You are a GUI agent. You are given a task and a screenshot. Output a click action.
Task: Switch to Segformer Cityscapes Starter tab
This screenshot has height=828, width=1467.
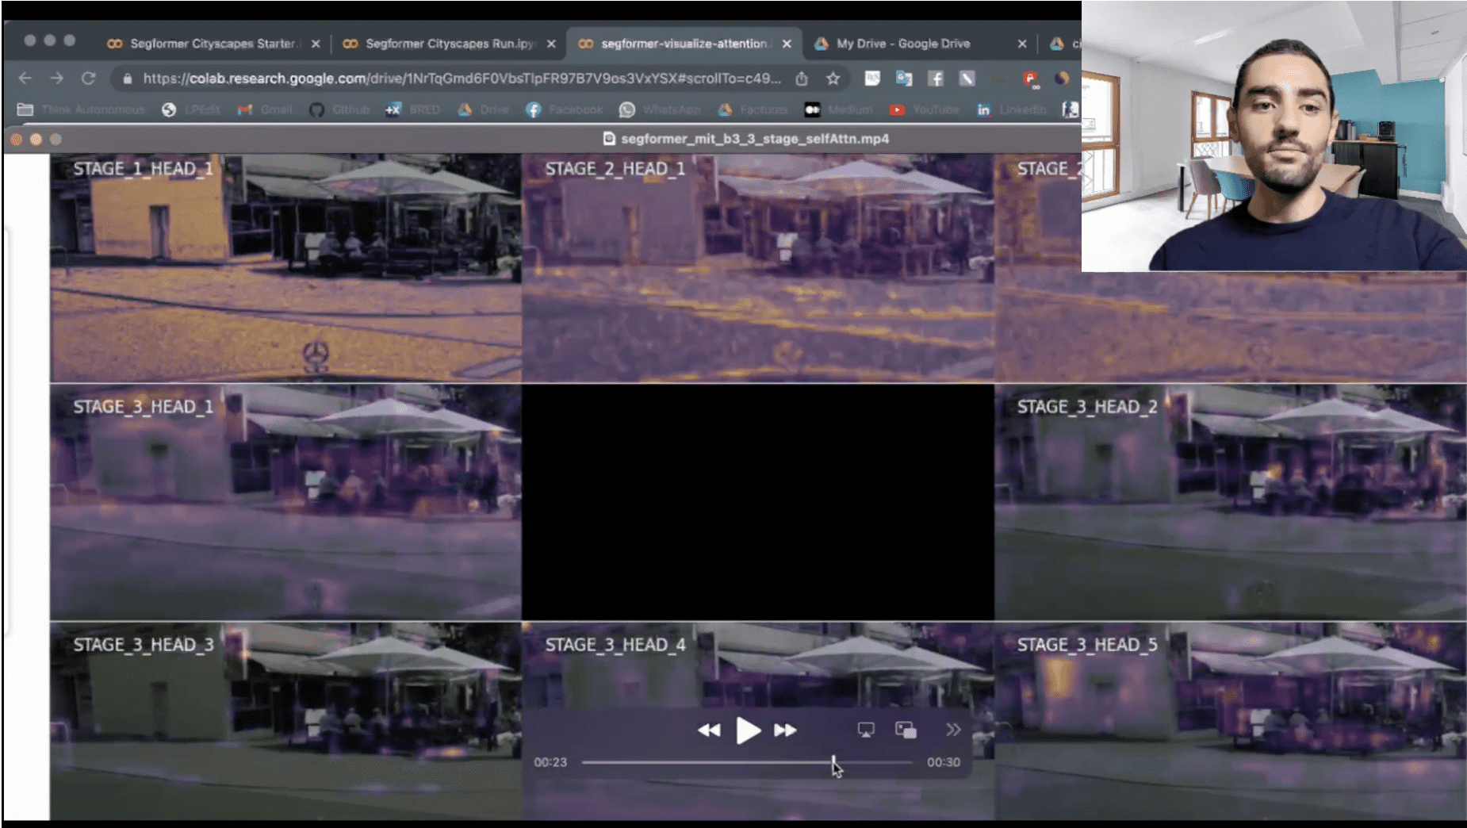click(x=212, y=44)
